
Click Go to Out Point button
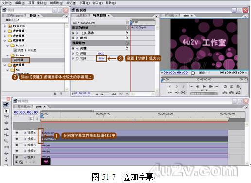coord(177,92)
